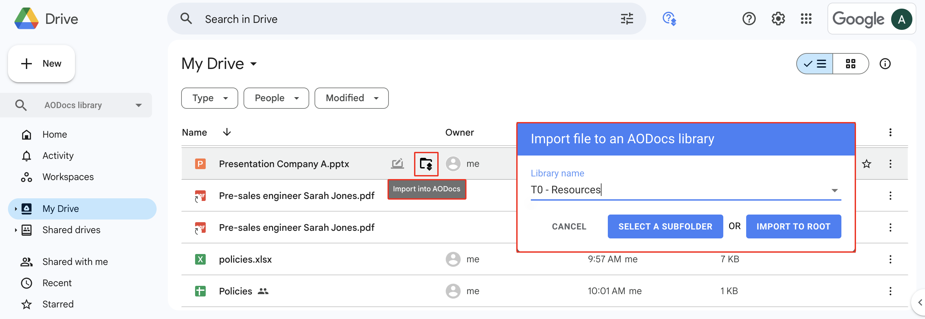Select Presentation Company A.pptx file name

[284, 164]
